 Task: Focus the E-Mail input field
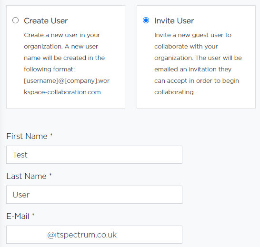[x=94, y=235]
